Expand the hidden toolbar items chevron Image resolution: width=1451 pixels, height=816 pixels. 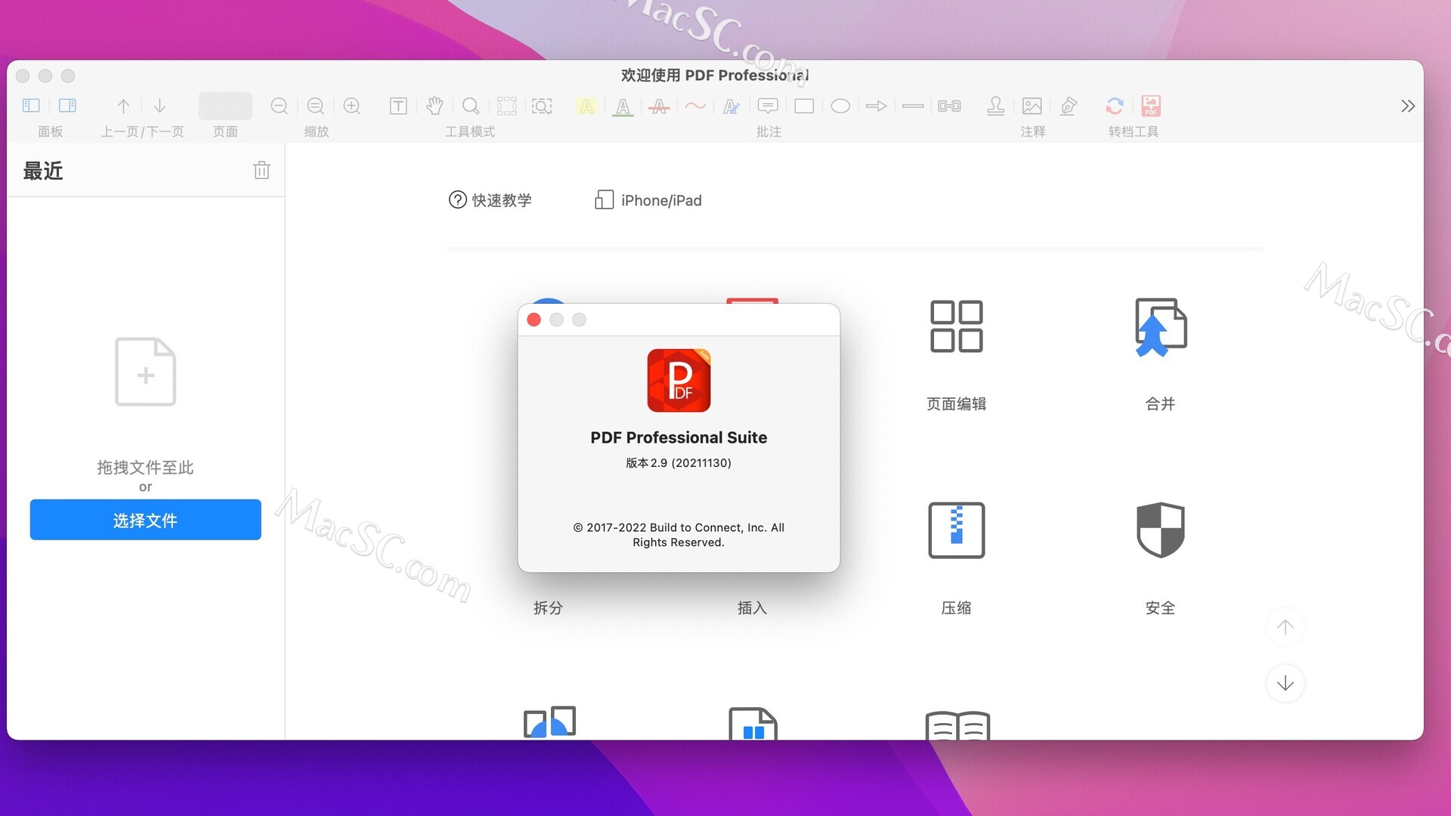point(1407,106)
